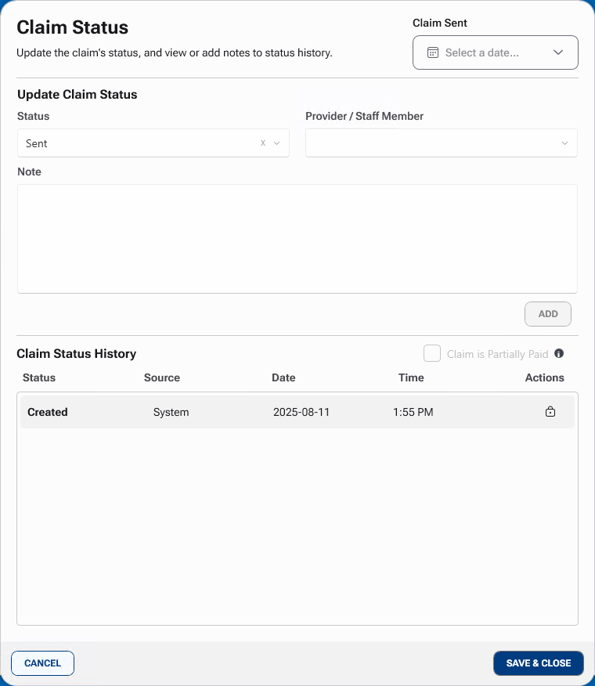Click the CANCEL button
This screenshot has width=595, height=686.
tap(42, 663)
